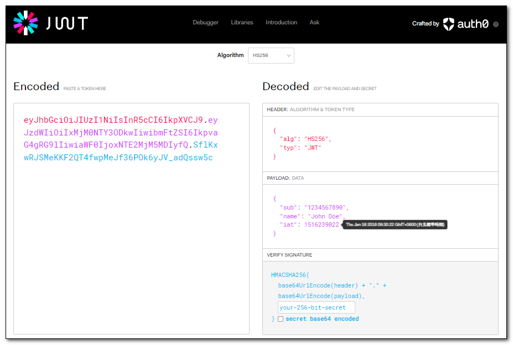The image size is (513, 345).
Task: Click the 'Crafted by' text link
Action: 425,24
